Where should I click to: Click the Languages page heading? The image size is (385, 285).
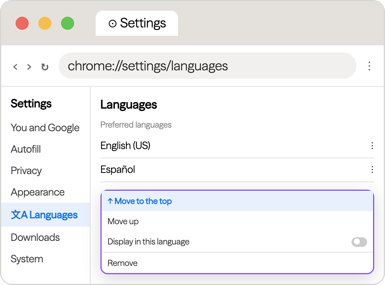pos(129,105)
